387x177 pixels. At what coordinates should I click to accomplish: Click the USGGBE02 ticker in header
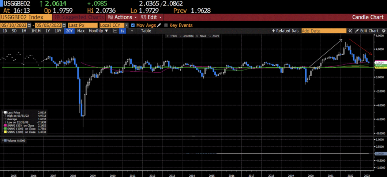tap(18, 3)
